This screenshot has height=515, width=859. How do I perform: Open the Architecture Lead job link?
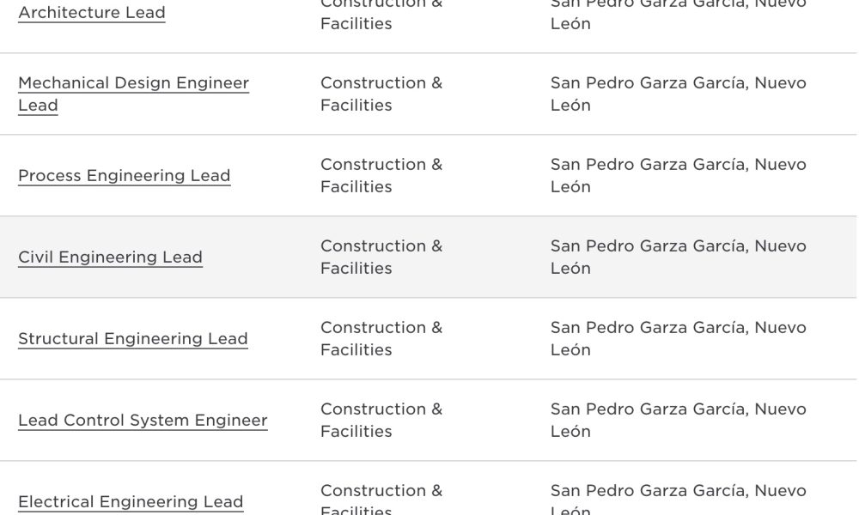pyautogui.click(x=92, y=13)
